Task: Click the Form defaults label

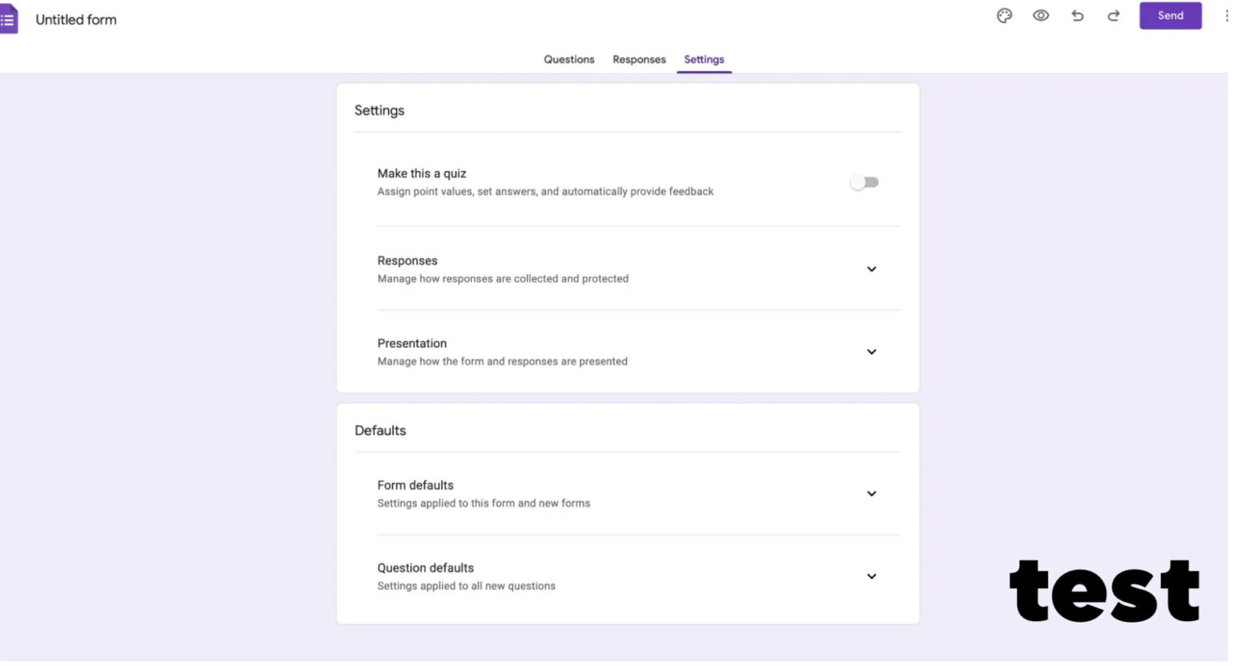Action: [415, 485]
